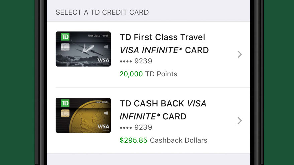Tap the First Class Travel card image
The width and height of the screenshot is (294, 165).
click(x=83, y=49)
